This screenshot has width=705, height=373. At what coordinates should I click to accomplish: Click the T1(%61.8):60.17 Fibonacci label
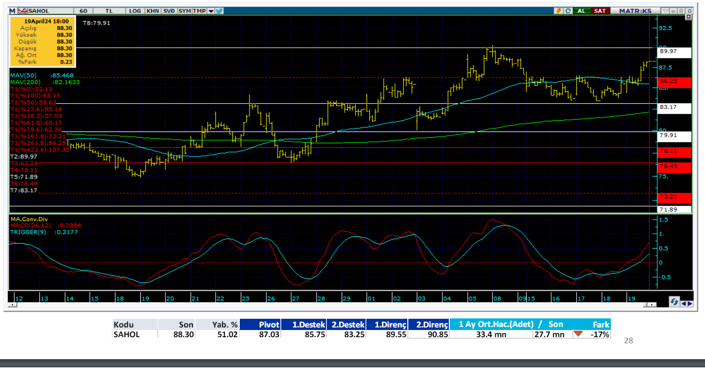click(36, 122)
